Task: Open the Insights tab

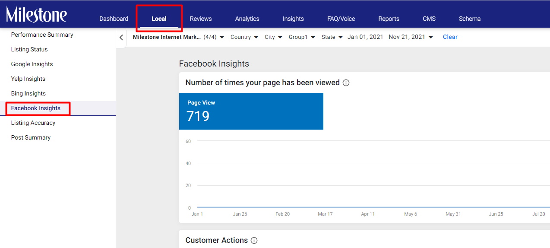Action: [293, 19]
